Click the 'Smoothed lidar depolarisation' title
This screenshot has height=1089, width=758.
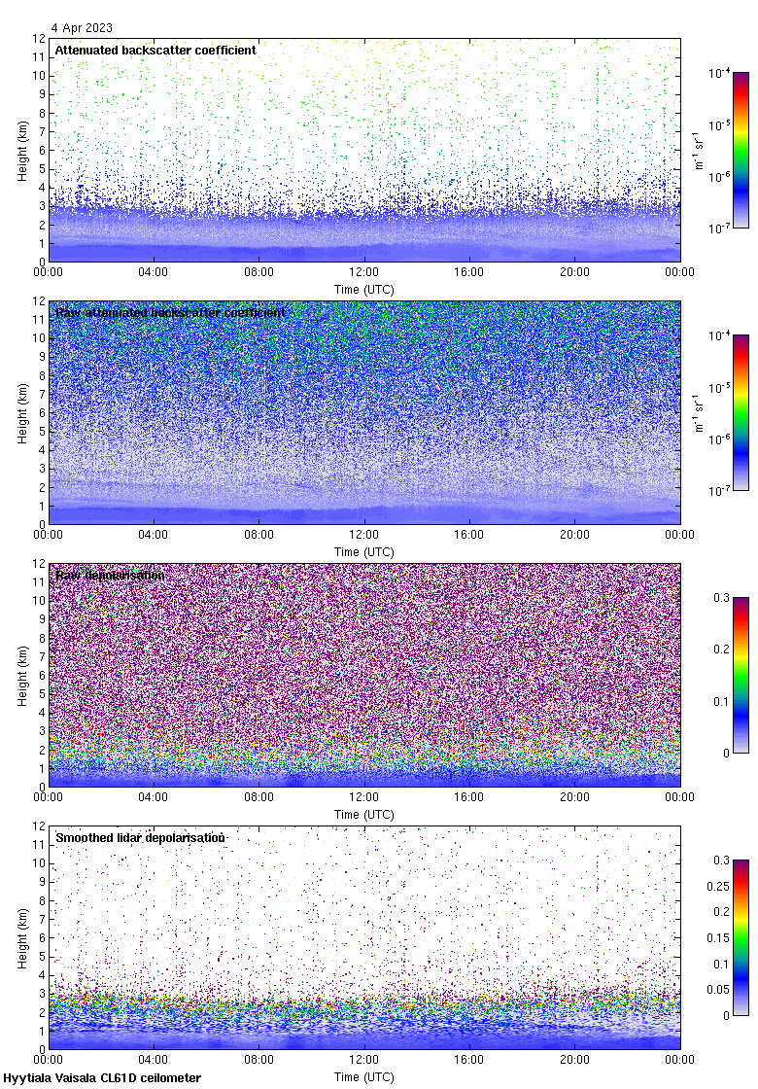coord(140,837)
